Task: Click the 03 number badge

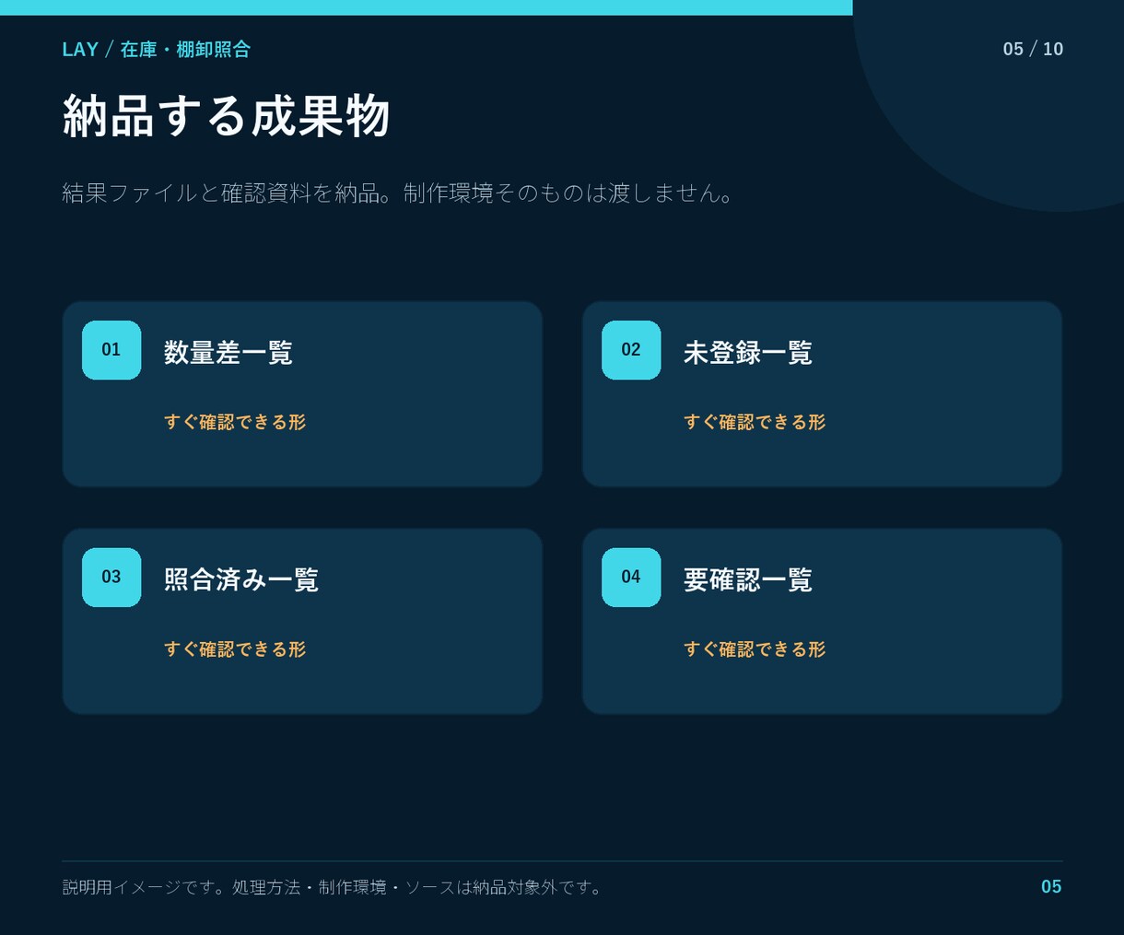Action: coord(111,578)
